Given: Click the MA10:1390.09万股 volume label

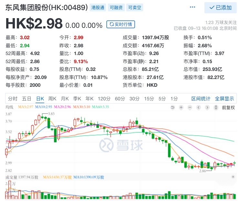Looking at the screenshot, I should click(x=89, y=177).
